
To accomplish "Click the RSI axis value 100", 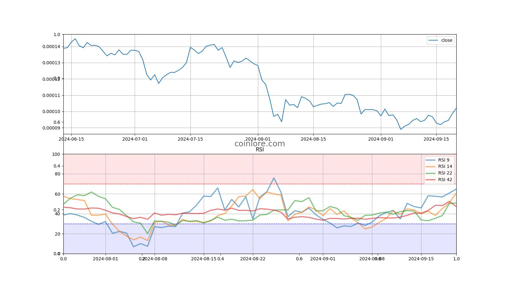I will click(x=56, y=154).
